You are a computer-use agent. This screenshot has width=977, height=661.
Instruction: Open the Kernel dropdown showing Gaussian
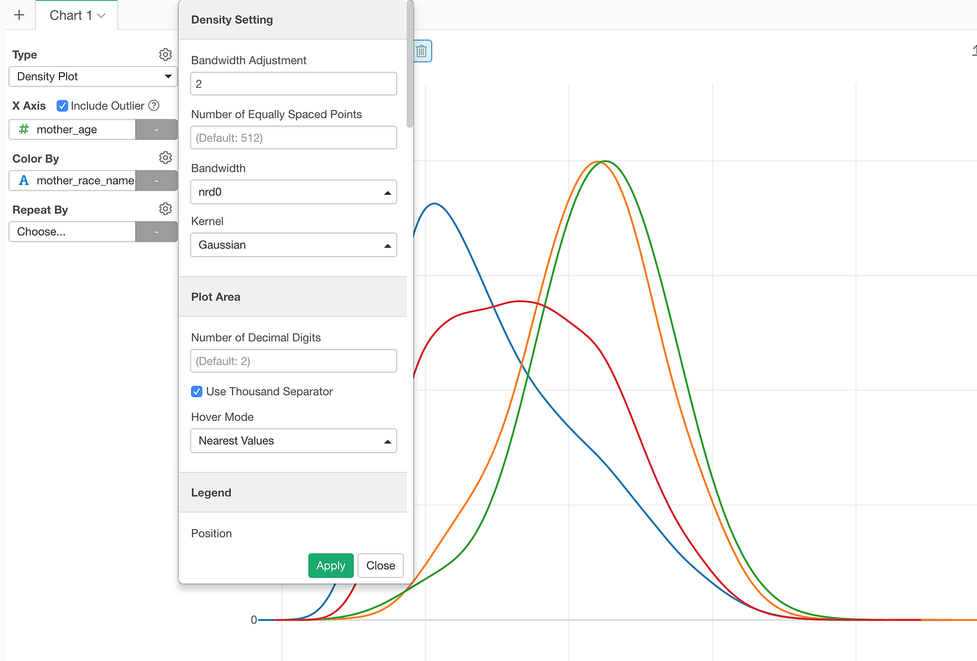pos(293,244)
